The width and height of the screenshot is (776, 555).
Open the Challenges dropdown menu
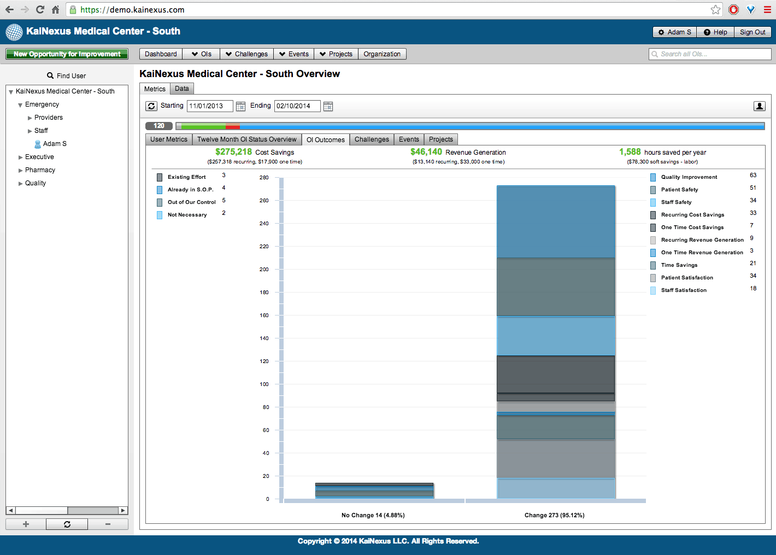pyautogui.click(x=246, y=54)
